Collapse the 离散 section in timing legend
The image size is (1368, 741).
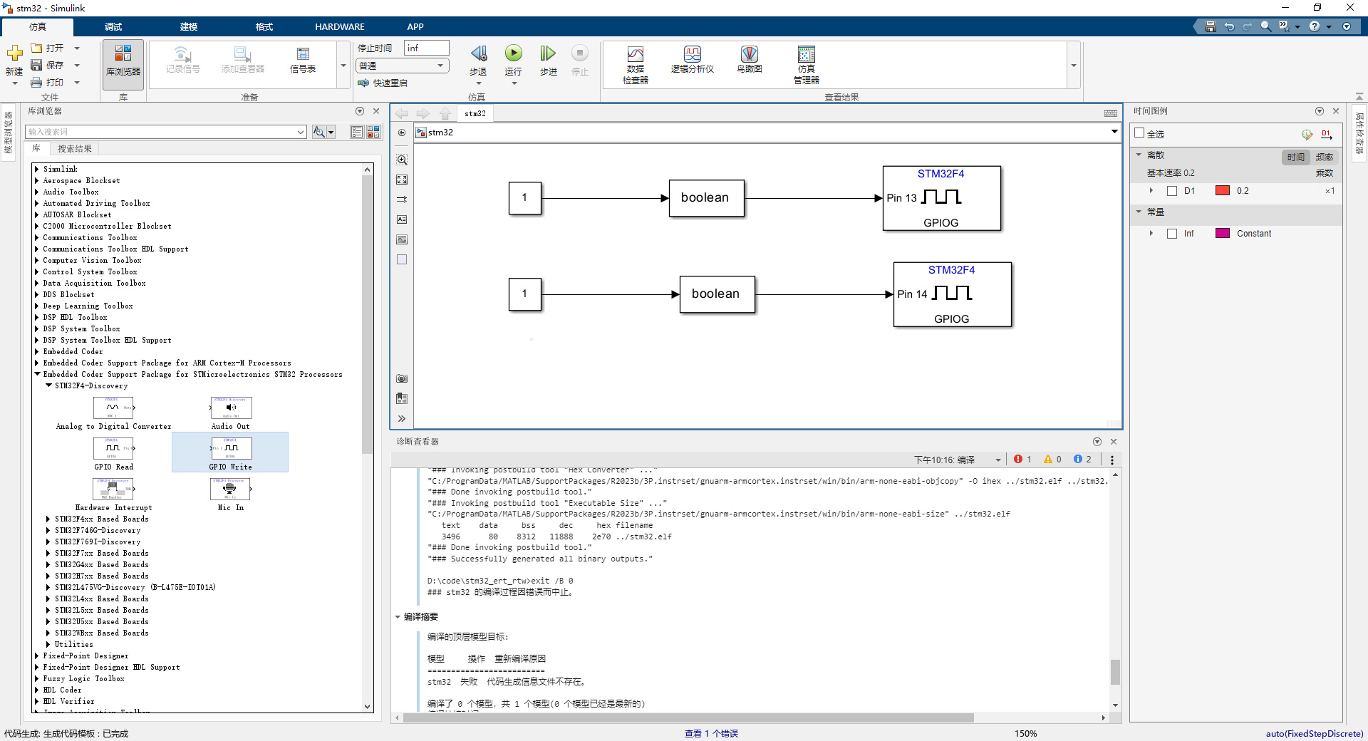[x=1139, y=155]
